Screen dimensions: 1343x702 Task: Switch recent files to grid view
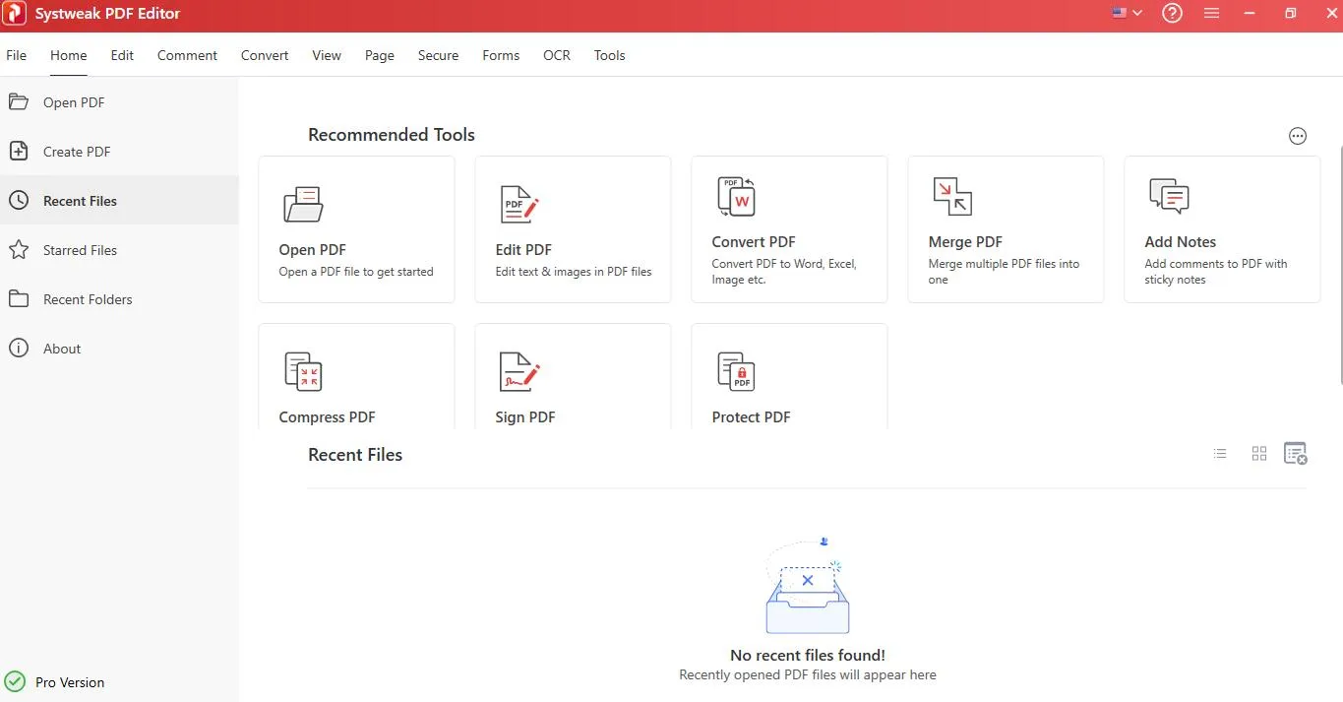1259,454
